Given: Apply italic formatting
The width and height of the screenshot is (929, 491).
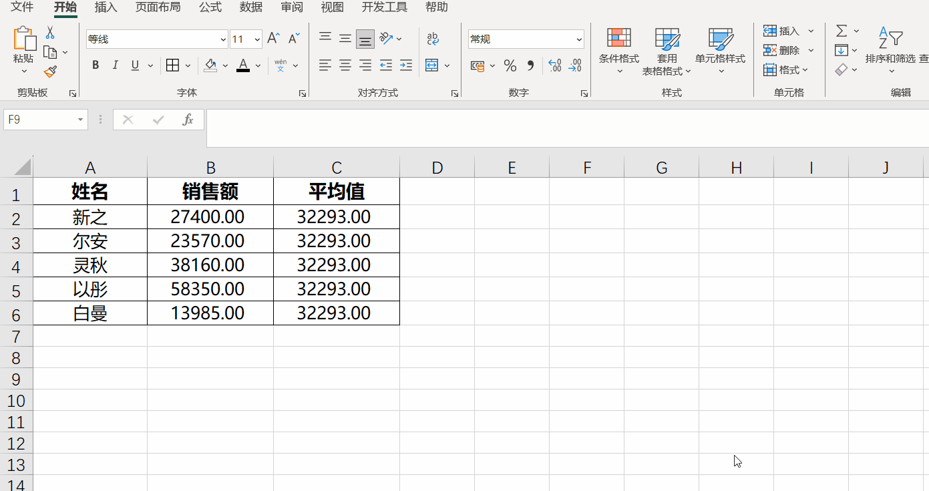Looking at the screenshot, I should 115,65.
